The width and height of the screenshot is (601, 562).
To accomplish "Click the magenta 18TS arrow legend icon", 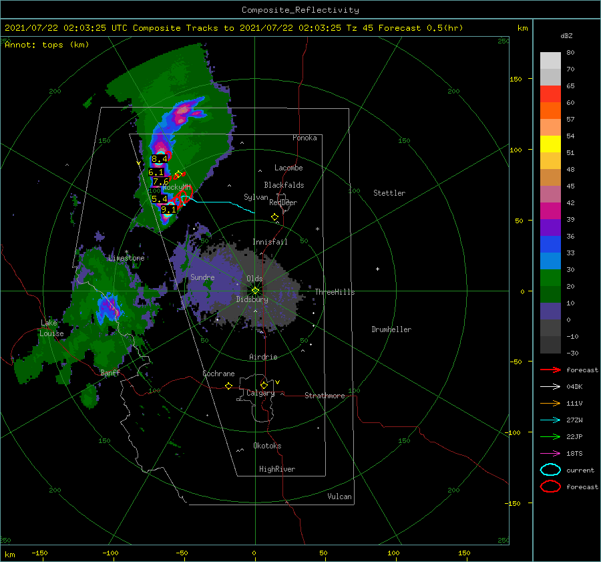I will [550, 454].
